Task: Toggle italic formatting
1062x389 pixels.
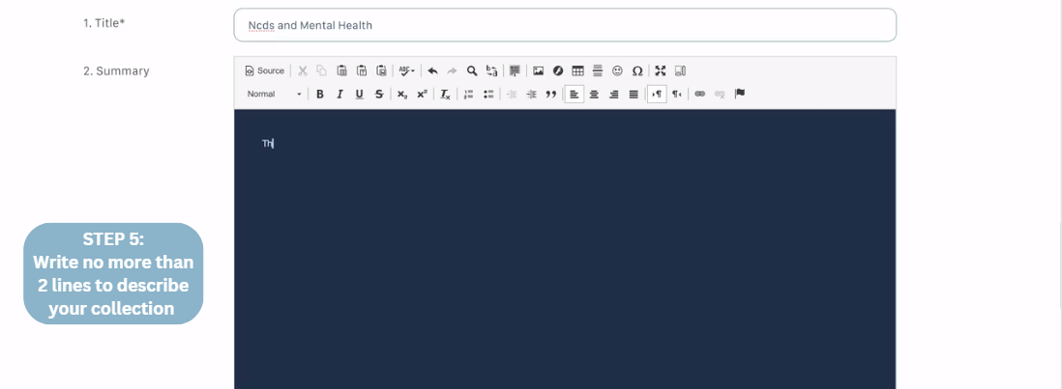Action: point(339,94)
